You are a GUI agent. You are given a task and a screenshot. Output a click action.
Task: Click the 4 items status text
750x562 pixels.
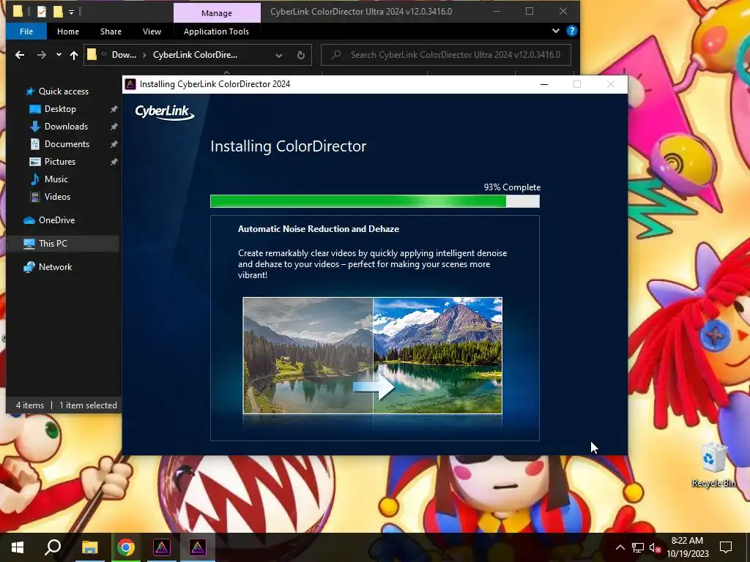pyautogui.click(x=29, y=405)
